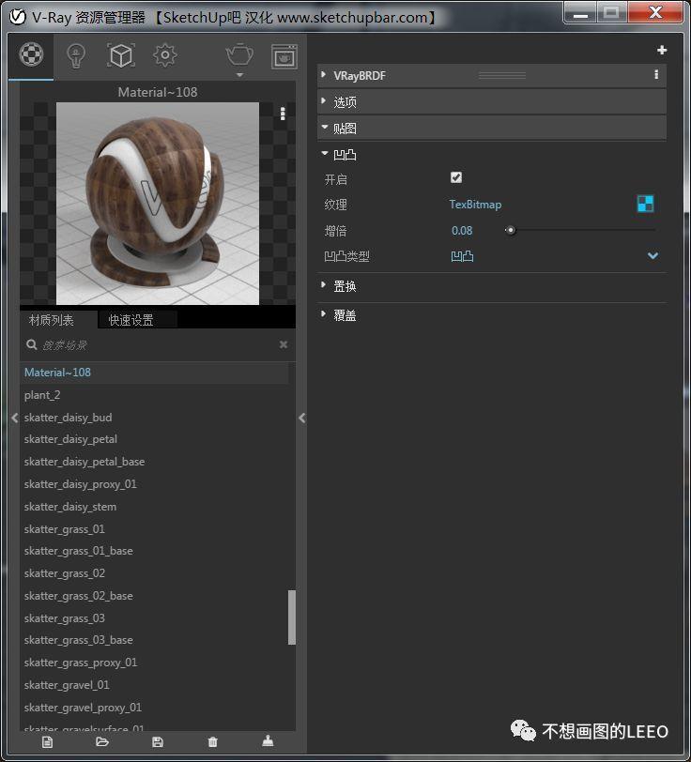Collapse the 凹凸 section
691x762 pixels.
(324, 154)
